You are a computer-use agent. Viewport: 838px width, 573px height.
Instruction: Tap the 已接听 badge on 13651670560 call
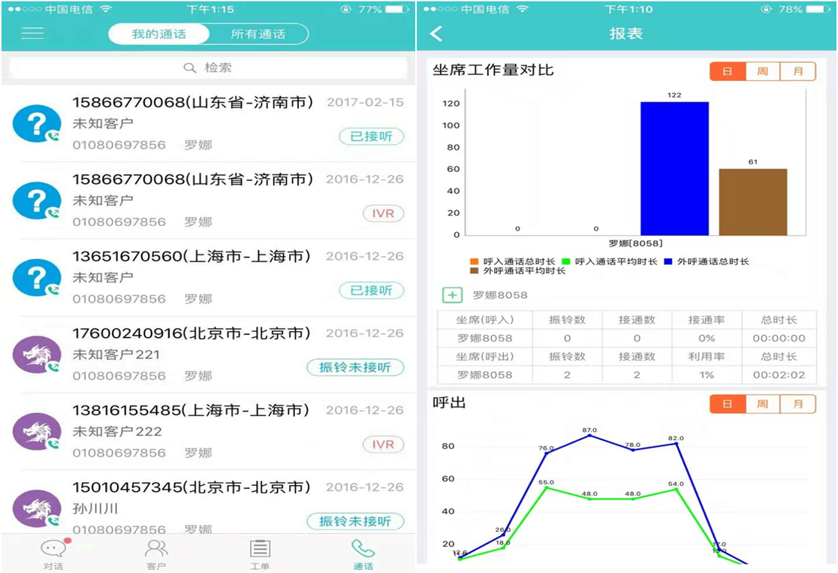[371, 291]
